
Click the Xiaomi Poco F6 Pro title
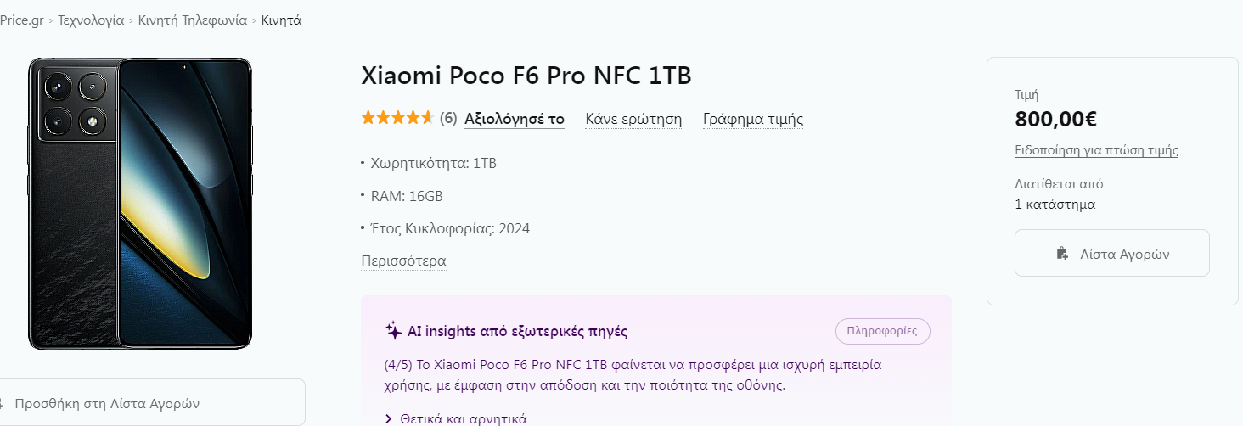click(526, 76)
